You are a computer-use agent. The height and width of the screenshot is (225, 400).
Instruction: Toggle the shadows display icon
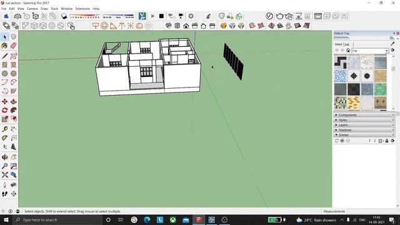[x=64, y=16]
